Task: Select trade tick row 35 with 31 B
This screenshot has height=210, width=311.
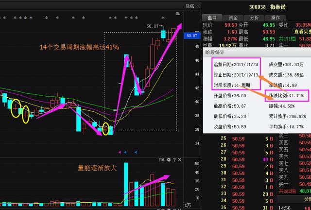Action: click(247, 208)
